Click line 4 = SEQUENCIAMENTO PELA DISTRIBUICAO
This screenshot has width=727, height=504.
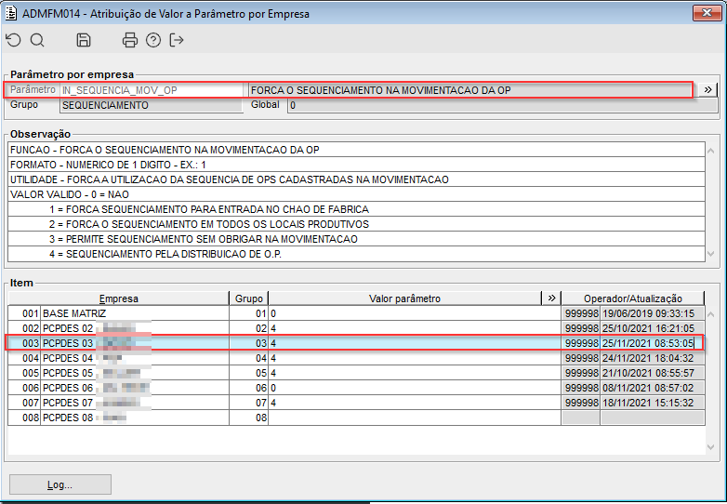coord(357,254)
